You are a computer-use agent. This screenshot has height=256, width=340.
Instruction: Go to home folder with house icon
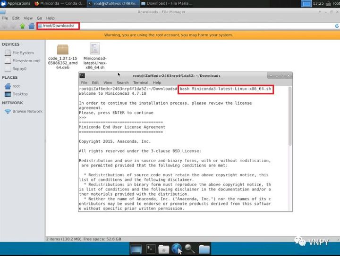32,26
